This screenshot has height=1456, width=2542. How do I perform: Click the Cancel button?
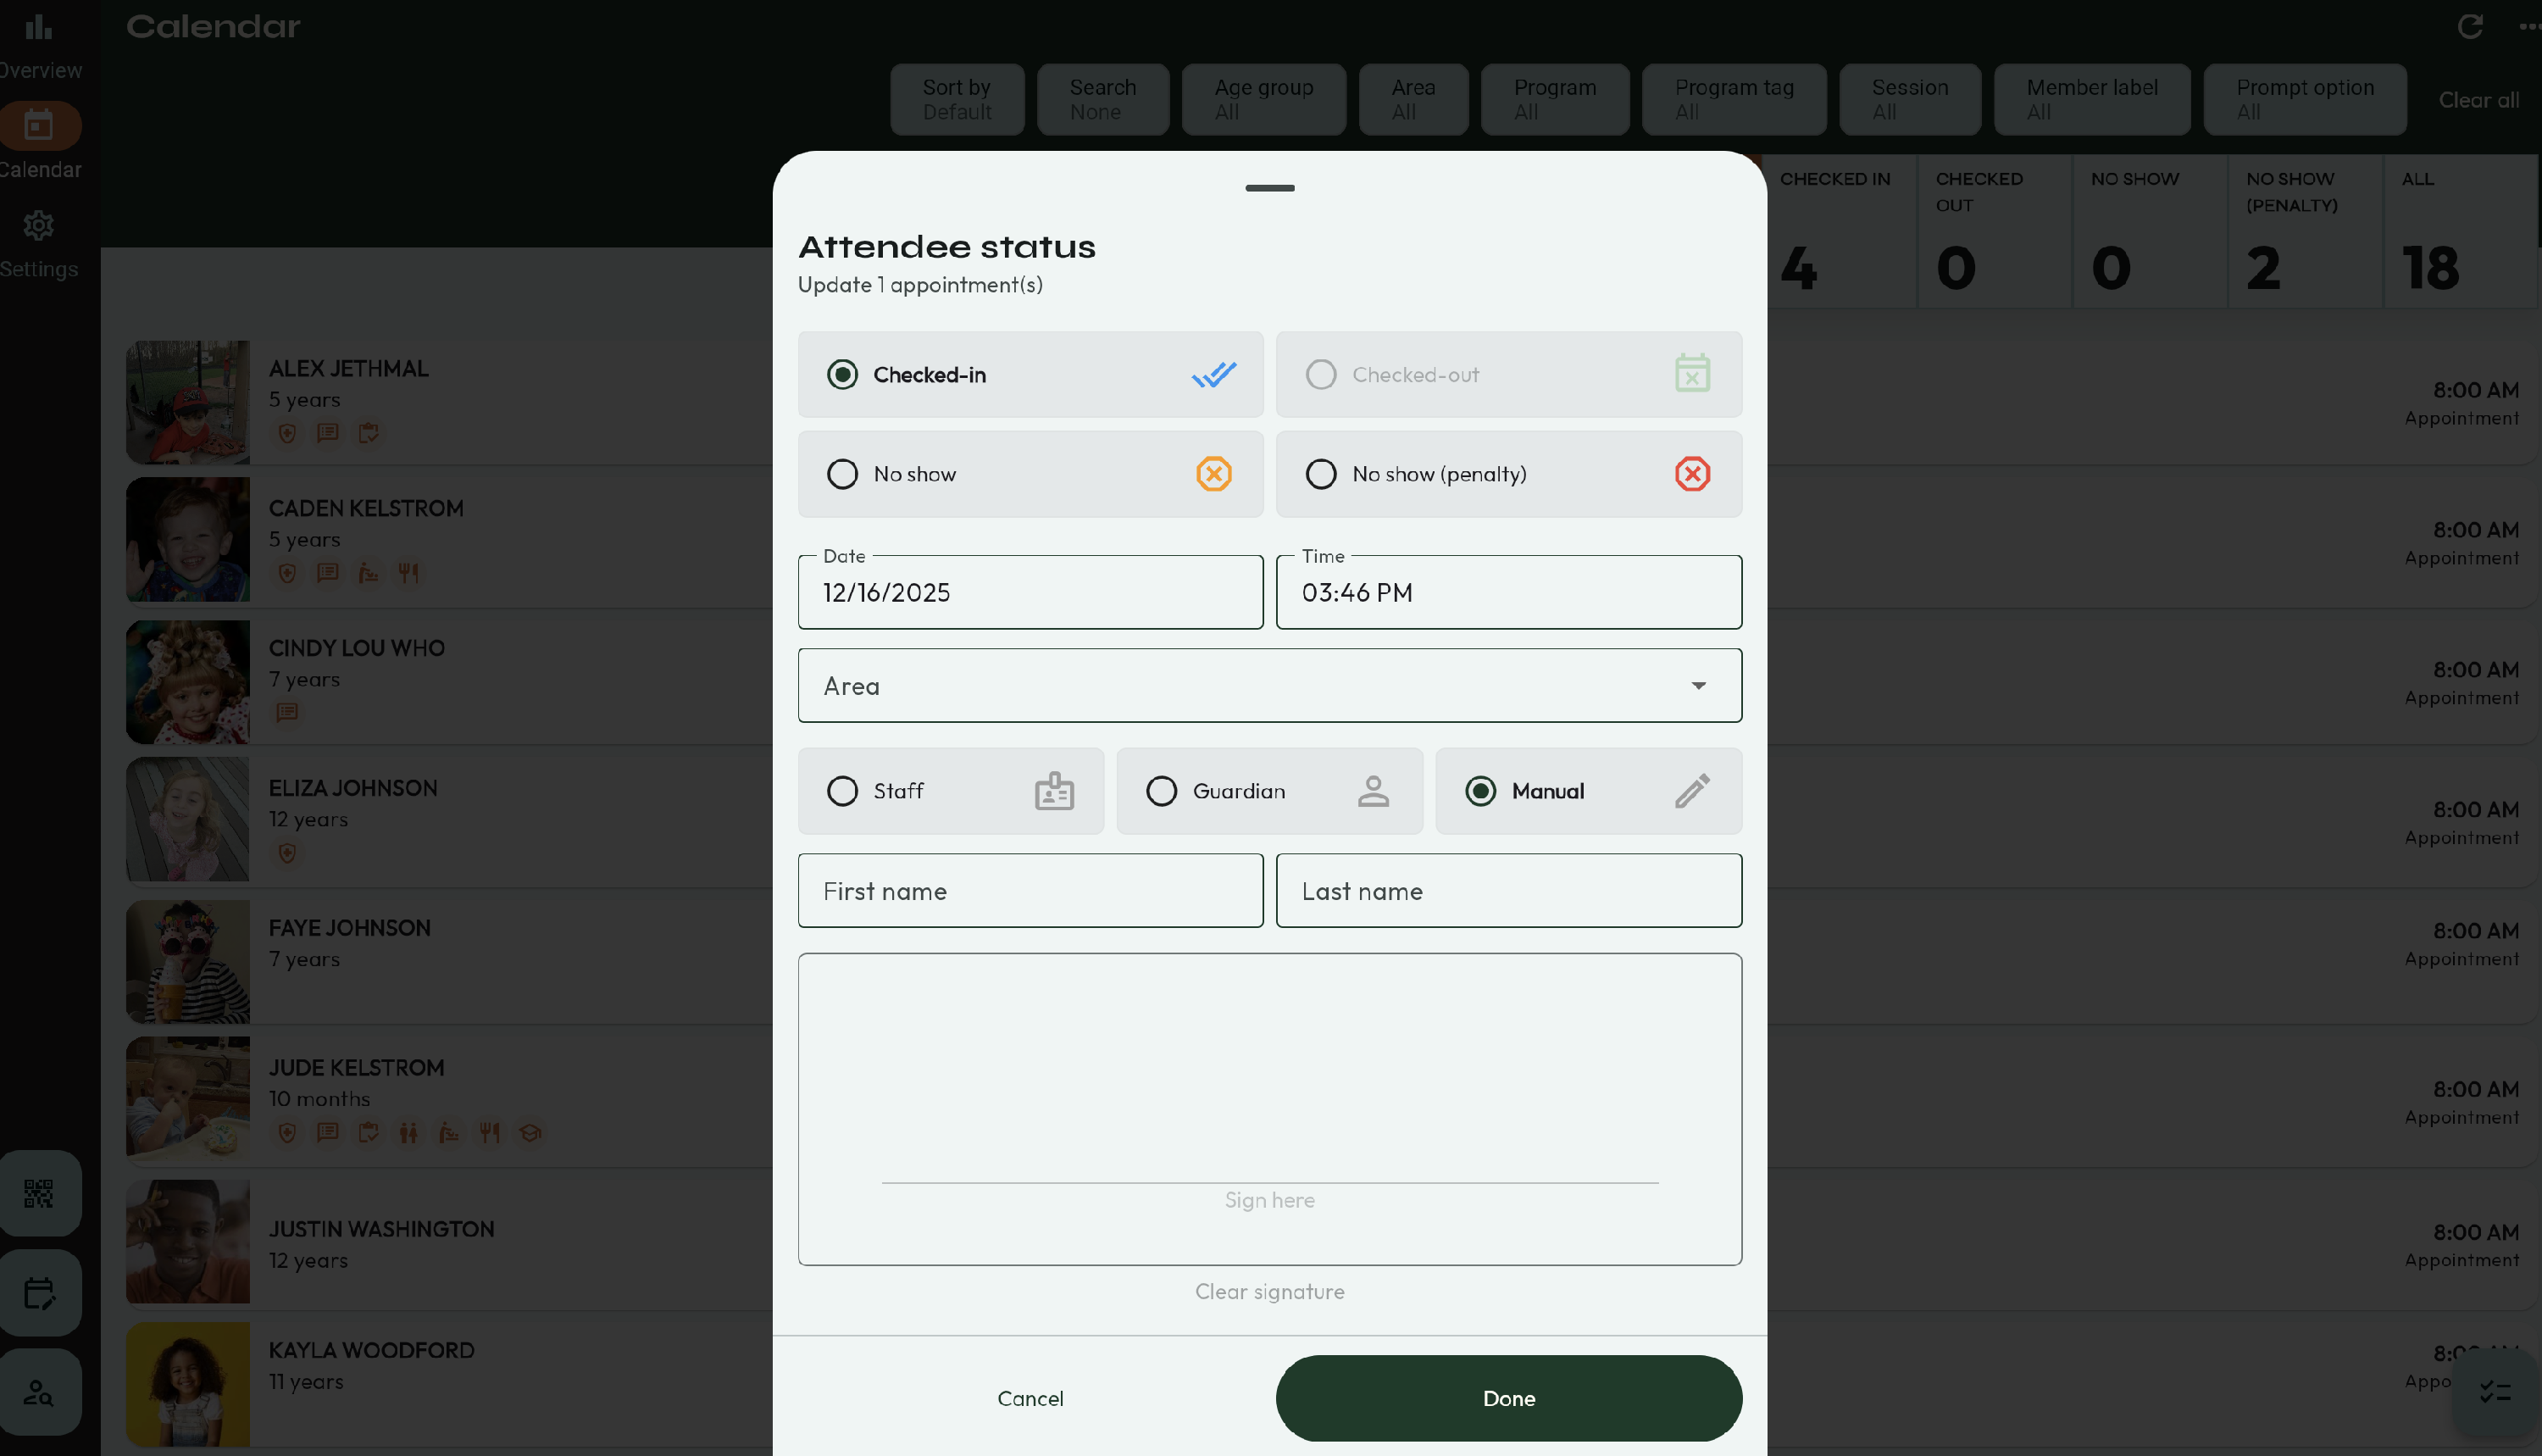(1030, 1398)
